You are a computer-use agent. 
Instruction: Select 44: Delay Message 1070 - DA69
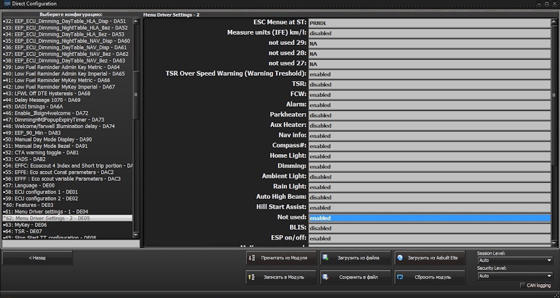tap(67, 100)
